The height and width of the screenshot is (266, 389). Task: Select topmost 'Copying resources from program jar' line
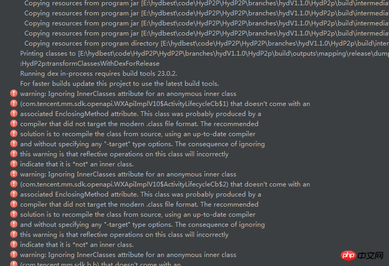click(207, 3)
